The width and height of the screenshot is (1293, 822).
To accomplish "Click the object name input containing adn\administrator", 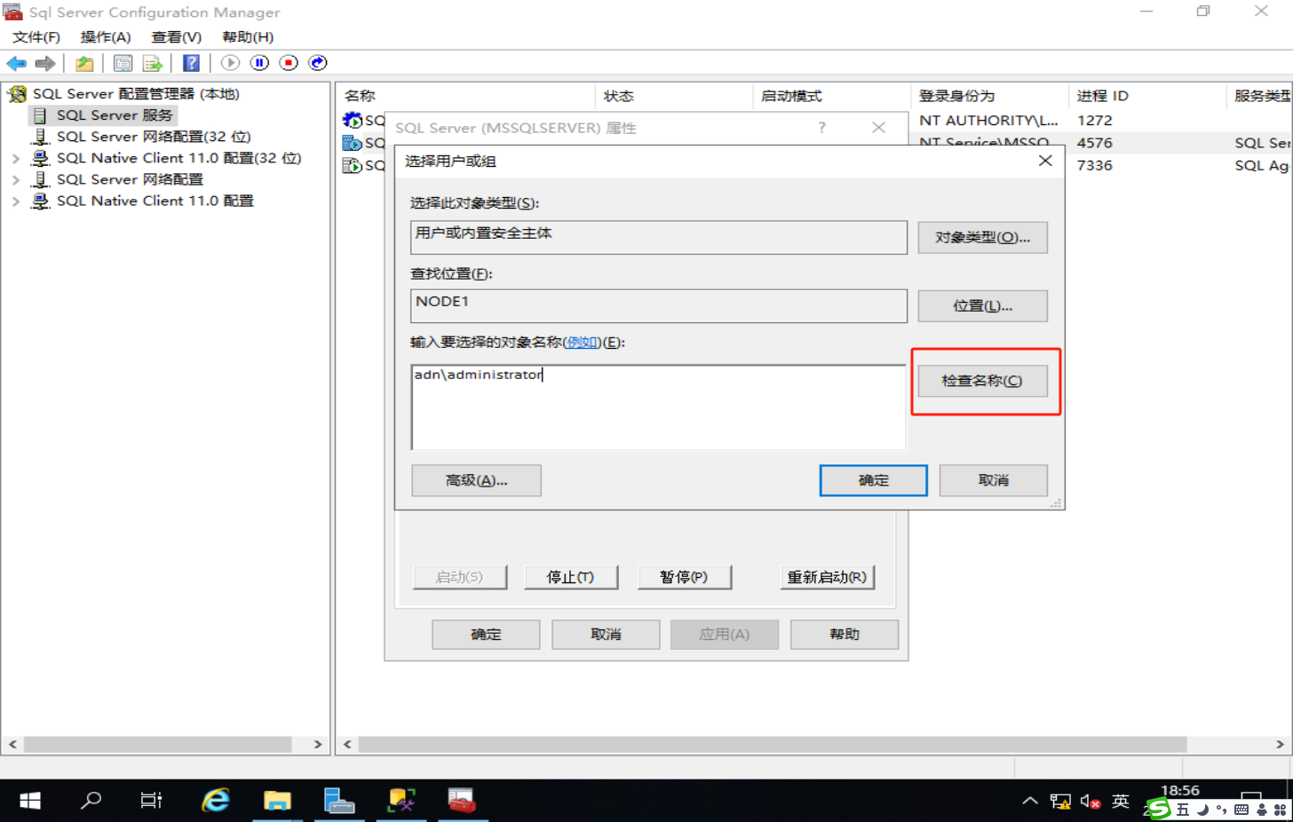I will pos(658,407).
